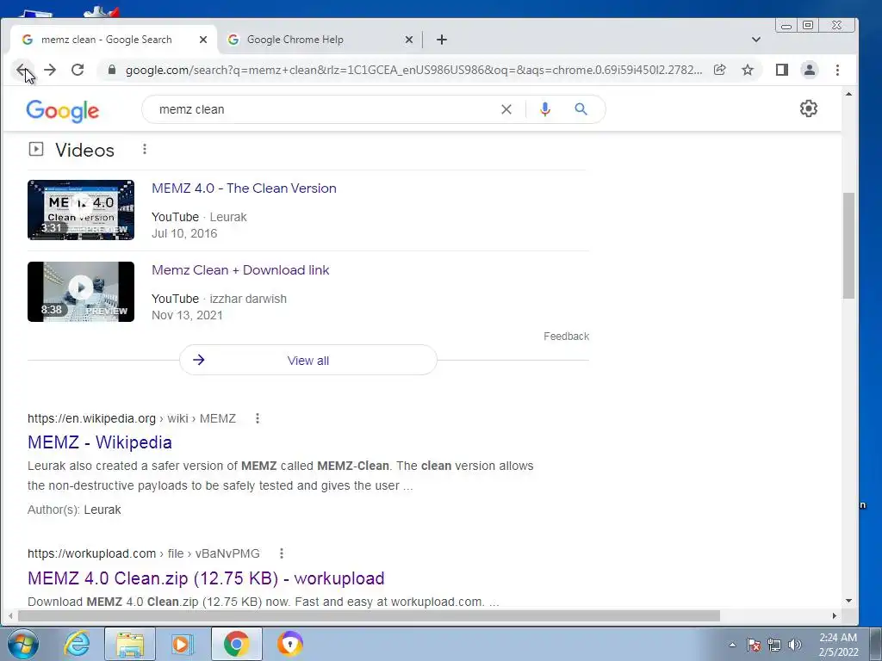Viewport: 882px width, 661px height.
Task: Go back to the previous page
Action: [22, 70]
